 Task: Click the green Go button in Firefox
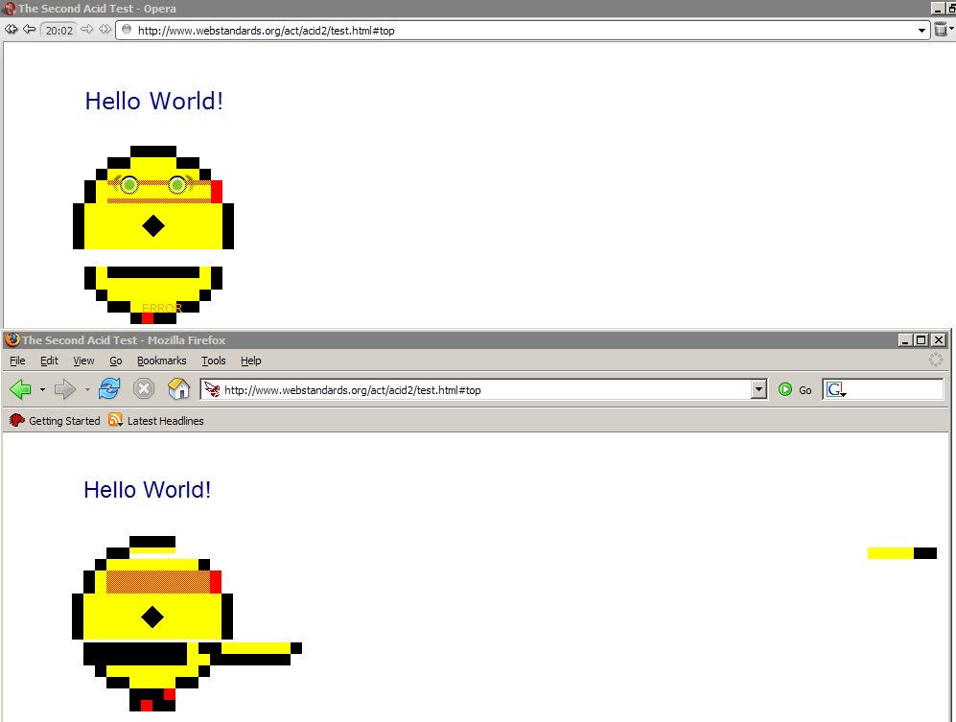(795, 389)
